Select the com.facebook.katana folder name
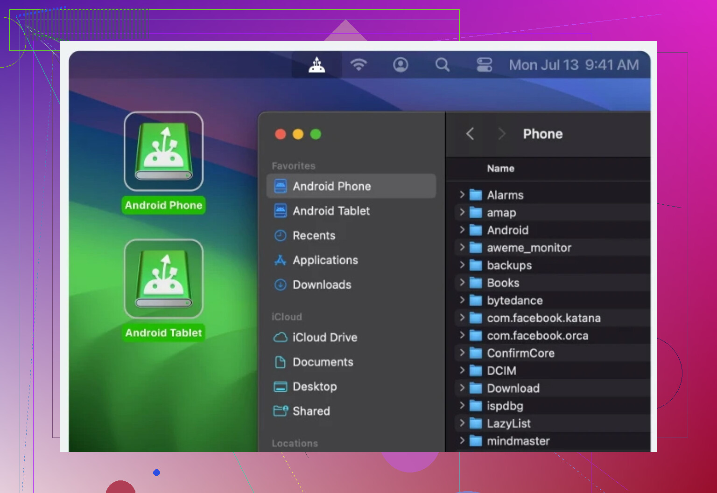The width and height of the screenshot is (717, 493). [544, 318]
